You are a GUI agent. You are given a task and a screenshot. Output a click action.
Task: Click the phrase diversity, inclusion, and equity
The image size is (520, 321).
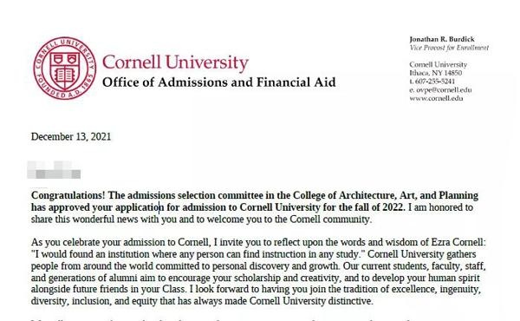94,301
